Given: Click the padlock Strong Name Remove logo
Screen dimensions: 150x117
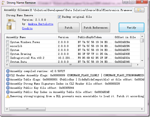Looking at the screenshot, I should click(x=11, y=24).
